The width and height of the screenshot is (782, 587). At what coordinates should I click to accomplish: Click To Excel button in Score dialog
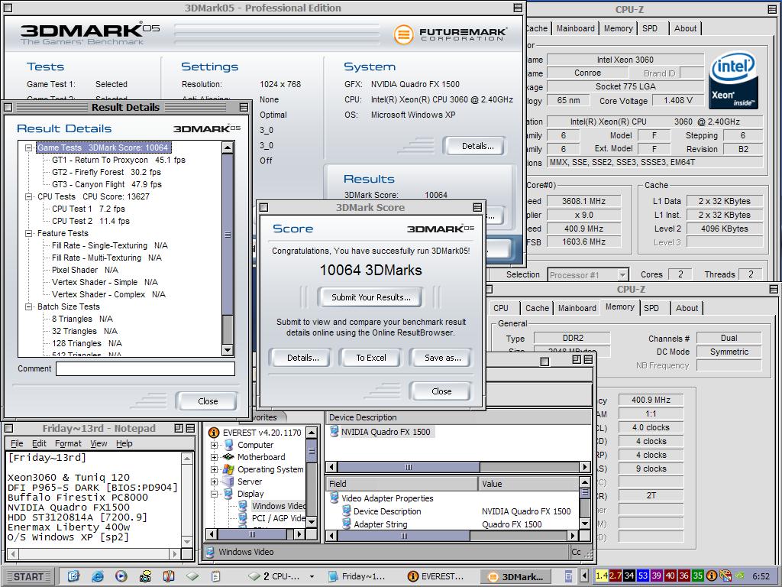coord(371,358)
